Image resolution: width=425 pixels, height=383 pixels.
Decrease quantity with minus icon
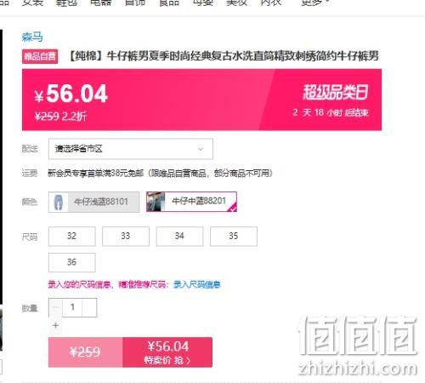click(x=55, y=307)
